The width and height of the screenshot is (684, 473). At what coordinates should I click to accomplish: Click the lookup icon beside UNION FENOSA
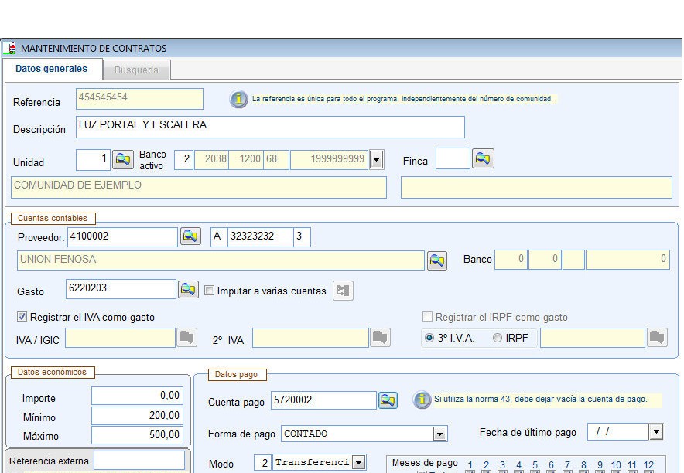tap(437, 260)
